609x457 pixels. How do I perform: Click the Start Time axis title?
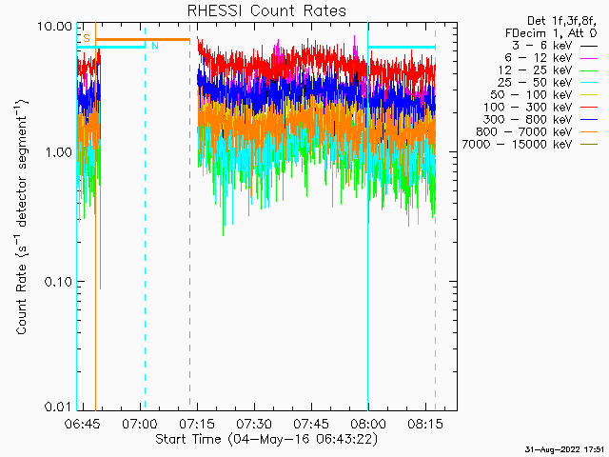[x=266, y=439]
